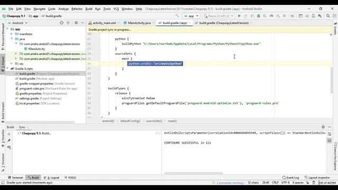Click Collapse All icon in Project panel
The width and height of the screenshot is (338, 190).
click(68, 23)
